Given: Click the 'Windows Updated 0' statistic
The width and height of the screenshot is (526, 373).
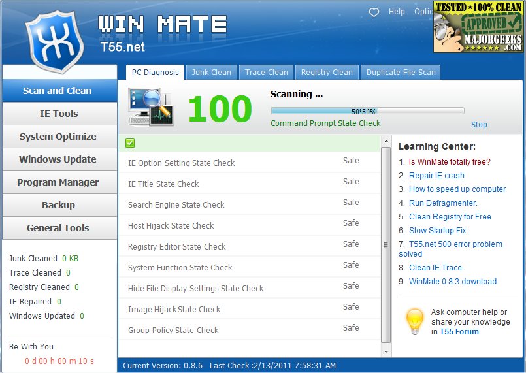Looking at the screenshot, I should [46, 316].
